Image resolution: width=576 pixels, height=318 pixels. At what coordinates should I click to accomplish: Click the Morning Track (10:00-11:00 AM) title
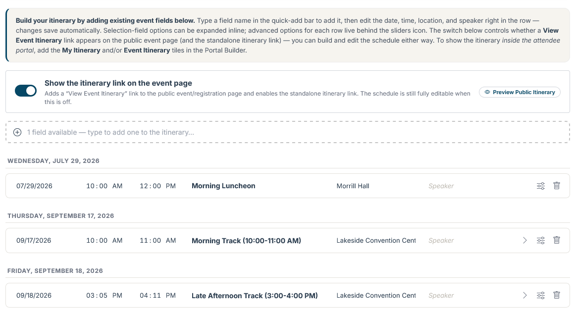pyautogui.click(x=246, y=241)
